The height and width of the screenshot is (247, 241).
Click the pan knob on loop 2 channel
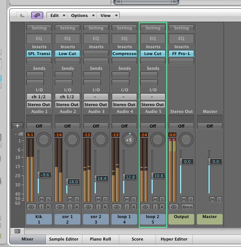pos(157,140)
